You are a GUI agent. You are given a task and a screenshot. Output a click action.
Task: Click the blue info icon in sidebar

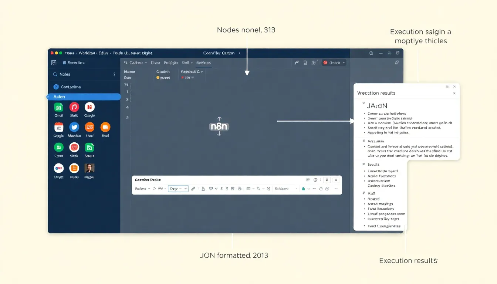click(x=56, y=87)
